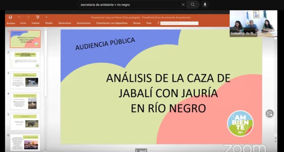Screen dimensions: 284x152
Task: Click the Undo arrow icon
Action: pos(19,17)
